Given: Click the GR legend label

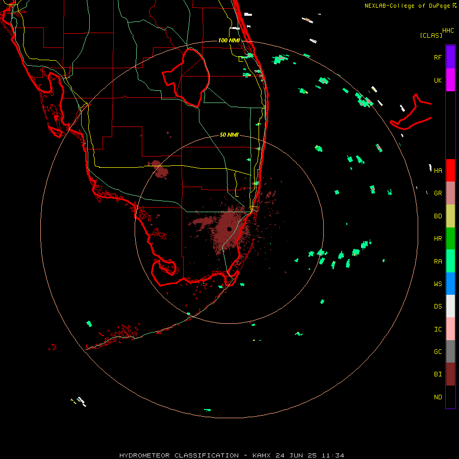Looking at the screenshot, I should pos(438,193).
